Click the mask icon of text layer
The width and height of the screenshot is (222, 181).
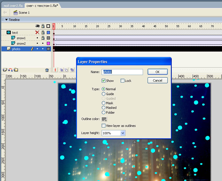pyautogui.click(x=9, y=33)
